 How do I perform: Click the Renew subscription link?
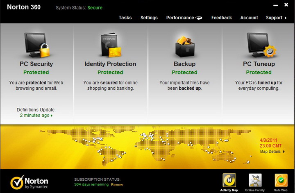click(x=117, y=185)
